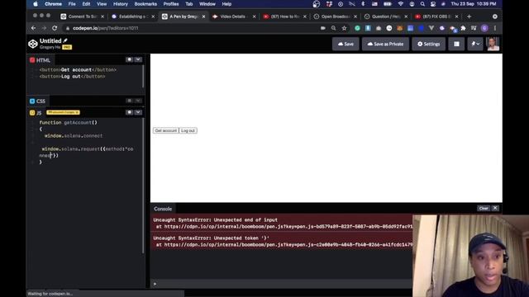Click the browser forward arrow

click(44, 28)
